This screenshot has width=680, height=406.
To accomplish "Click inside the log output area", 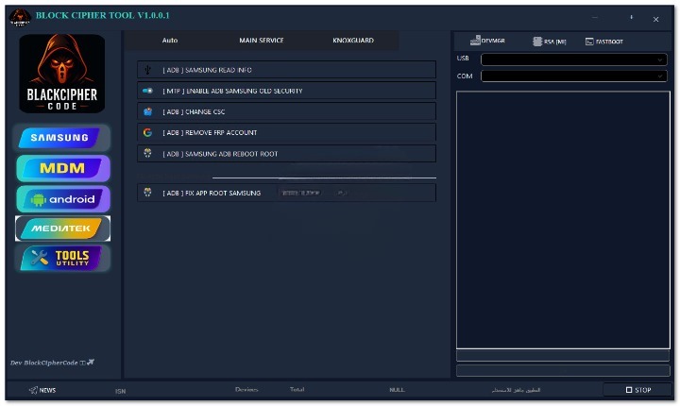I will point(563,217).
